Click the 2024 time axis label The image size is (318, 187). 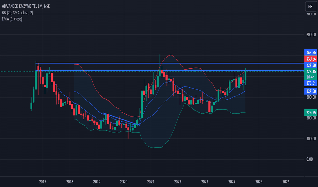pos(232,182)
